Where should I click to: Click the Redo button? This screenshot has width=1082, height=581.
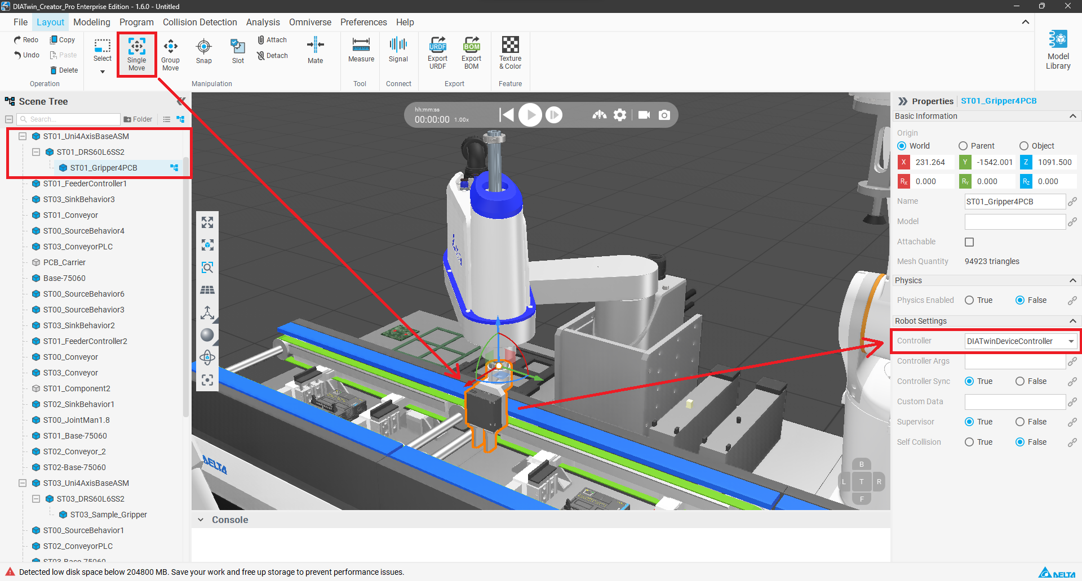[26, 40]
